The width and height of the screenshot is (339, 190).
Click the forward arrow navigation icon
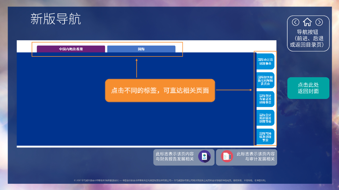click(319, 22)
